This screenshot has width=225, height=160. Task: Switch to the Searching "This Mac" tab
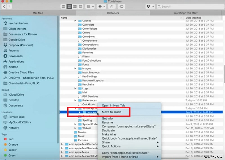pos(185,13)
